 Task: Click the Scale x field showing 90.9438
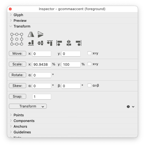42,64
